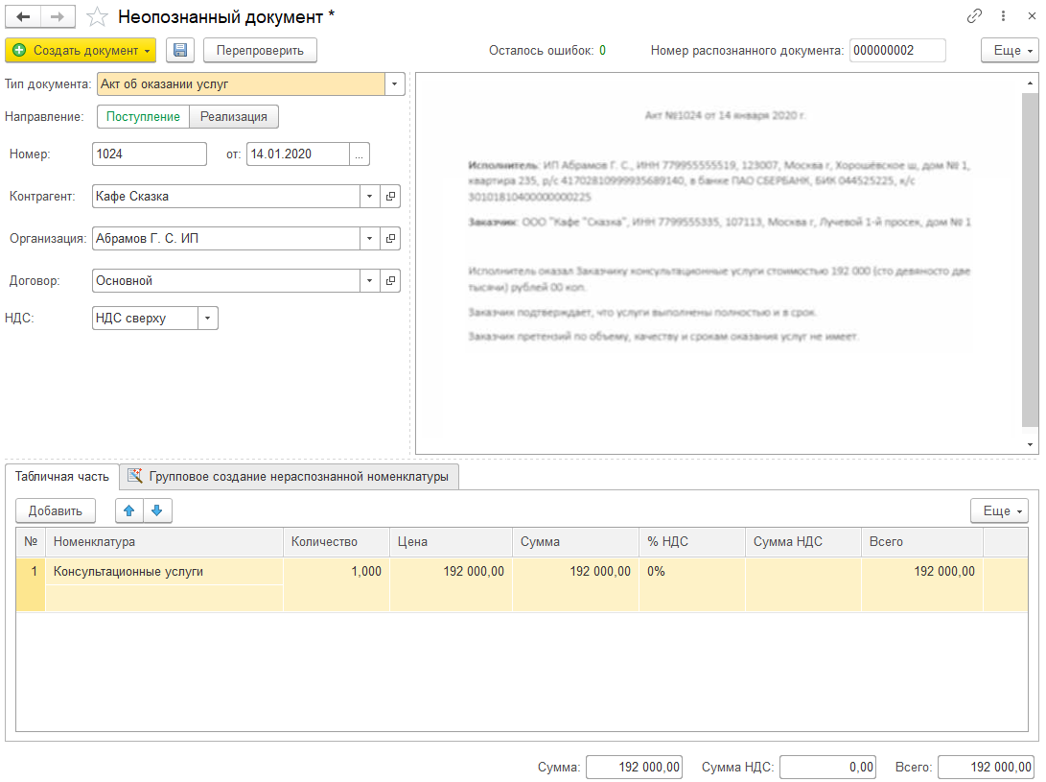Expand the Организация dropdown arrow

(x=369, y=238)
